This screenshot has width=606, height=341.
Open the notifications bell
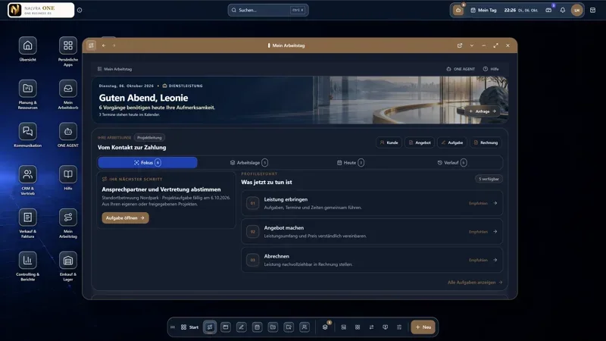(x=563, y=11)
